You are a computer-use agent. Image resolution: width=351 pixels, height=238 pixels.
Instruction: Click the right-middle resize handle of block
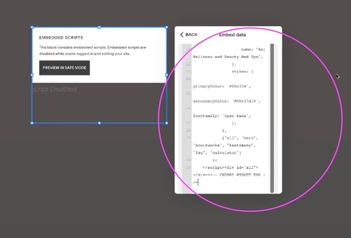[166, 75]
